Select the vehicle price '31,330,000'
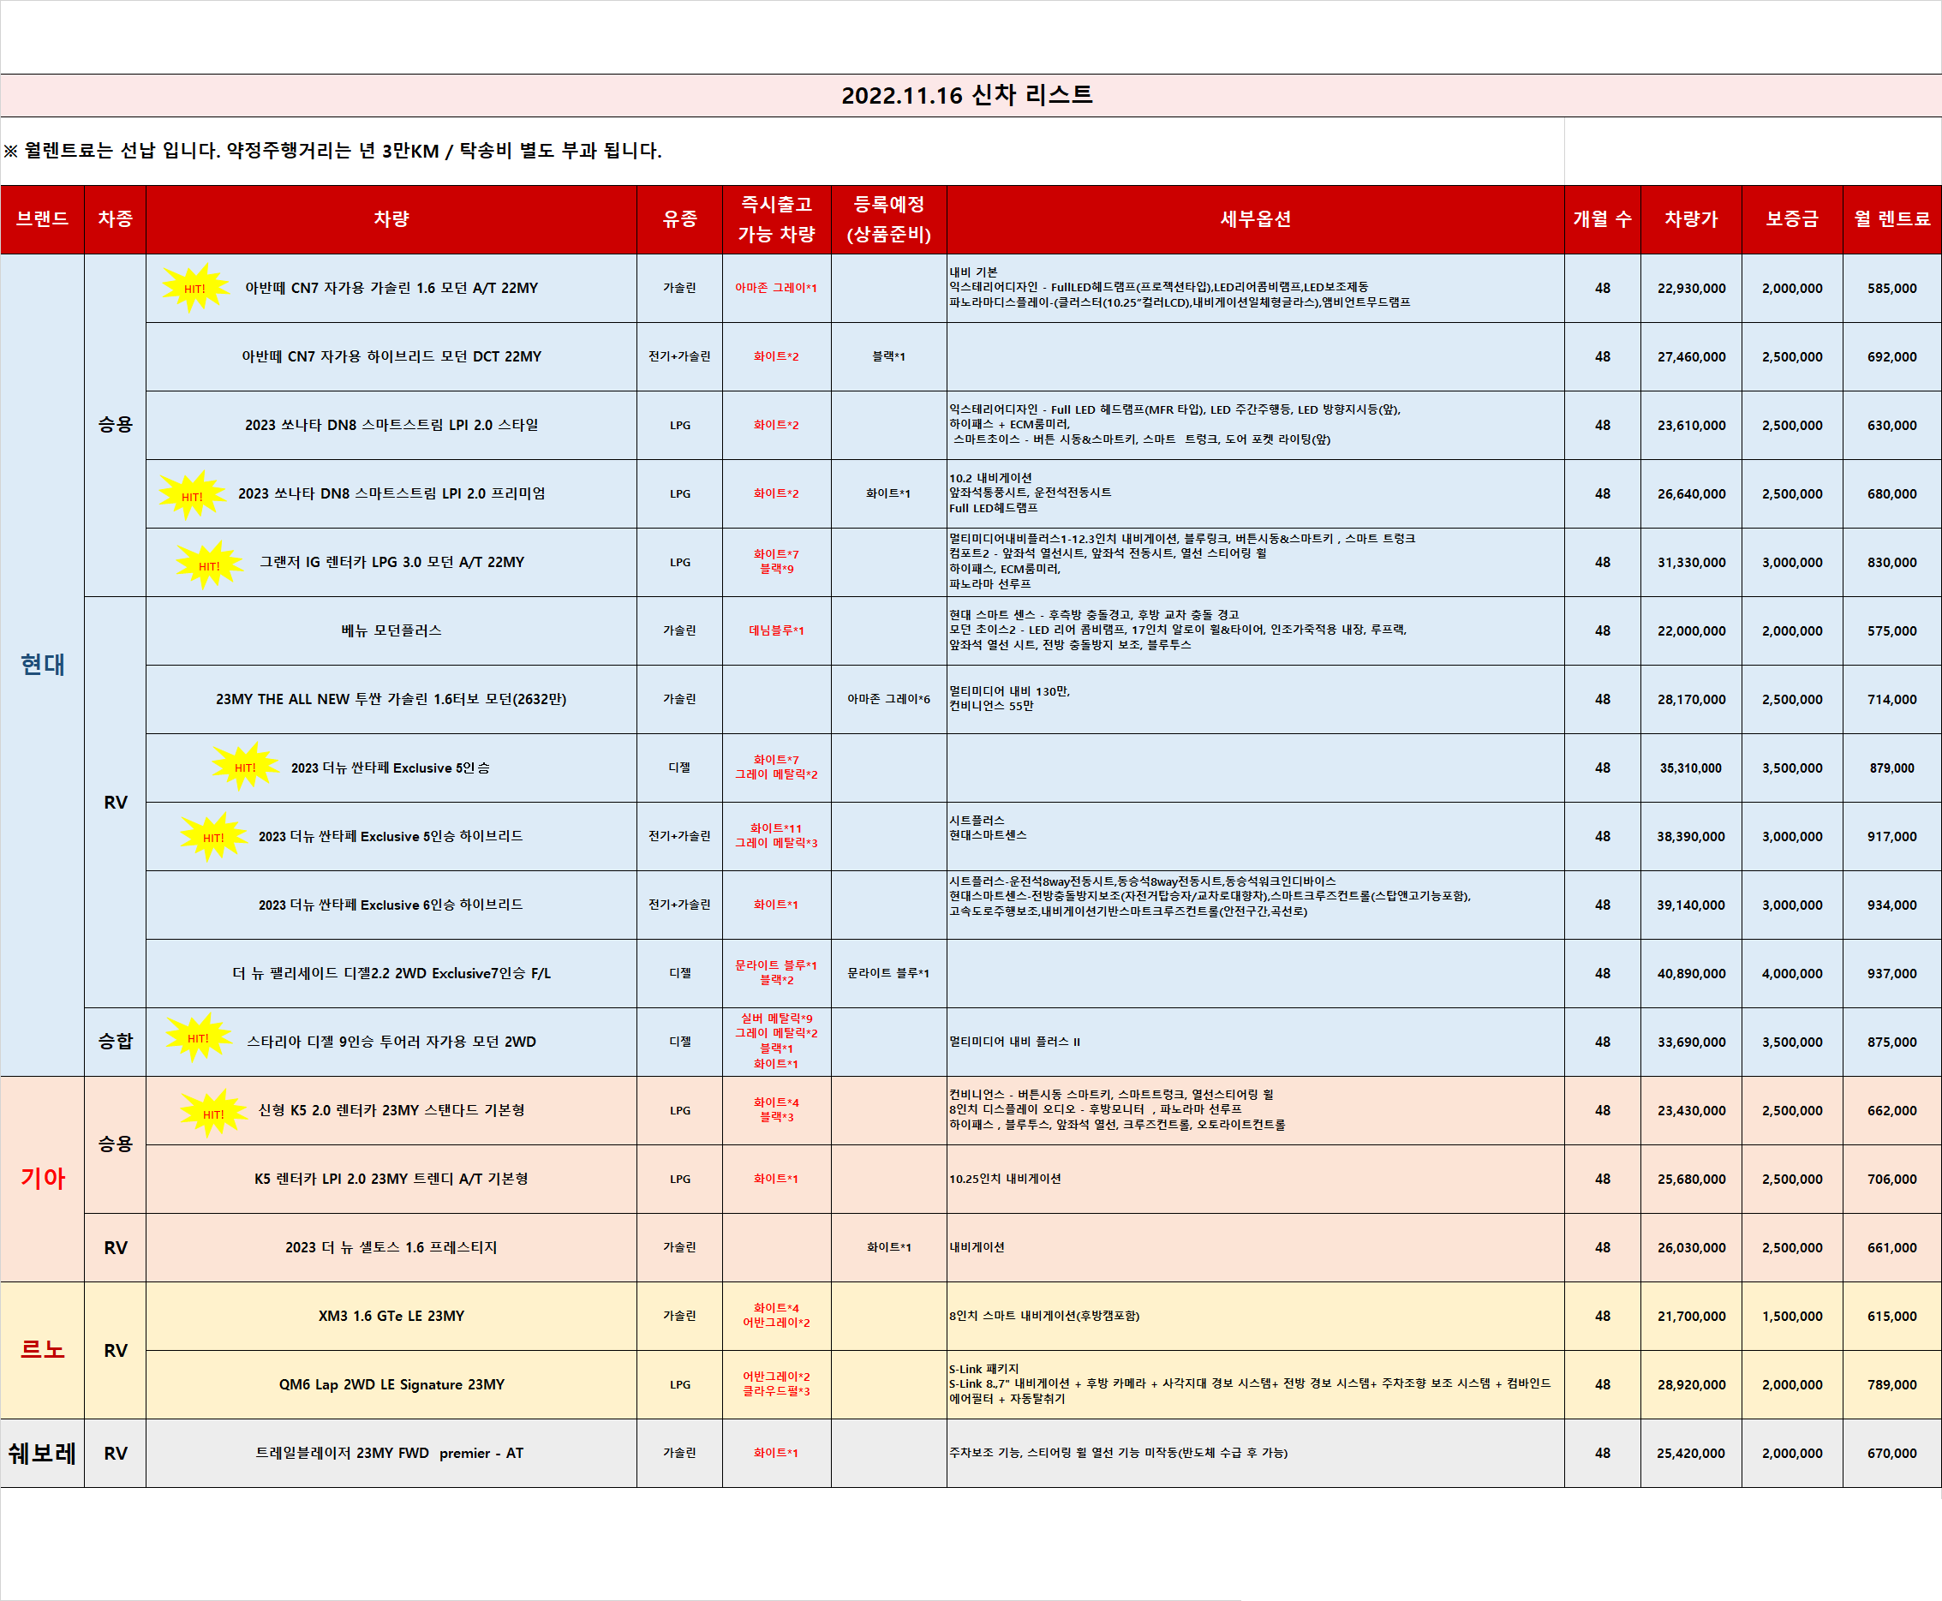 click(1691, 563)
